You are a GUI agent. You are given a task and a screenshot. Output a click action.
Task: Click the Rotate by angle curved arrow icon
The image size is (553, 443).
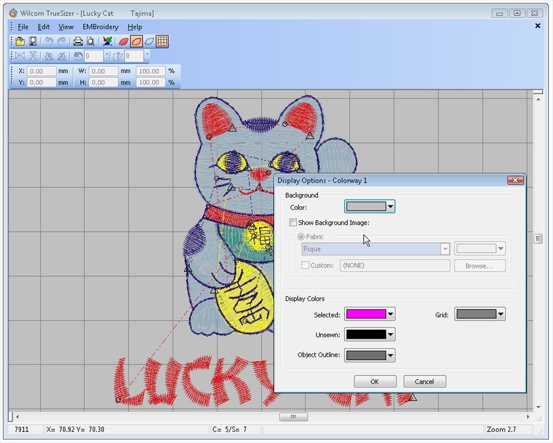tap(78, 56)
